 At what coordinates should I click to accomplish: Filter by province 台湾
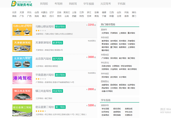coord(119,16)
